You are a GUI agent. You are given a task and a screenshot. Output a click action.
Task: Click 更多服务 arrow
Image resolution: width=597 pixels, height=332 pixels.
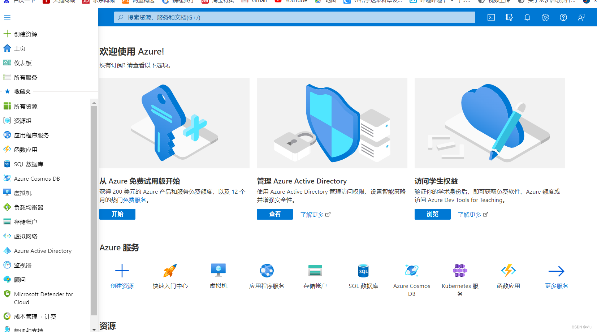point(557,271)
